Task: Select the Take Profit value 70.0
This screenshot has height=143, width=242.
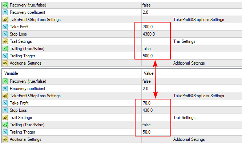Action: pyautogui.click(x=147, y=103)
